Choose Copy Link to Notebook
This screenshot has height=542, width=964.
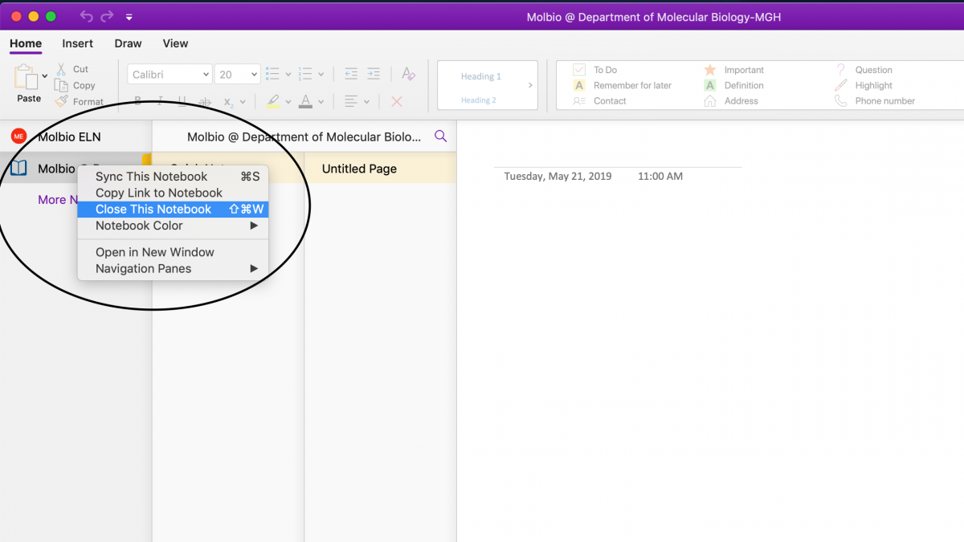tap(173, 193)
